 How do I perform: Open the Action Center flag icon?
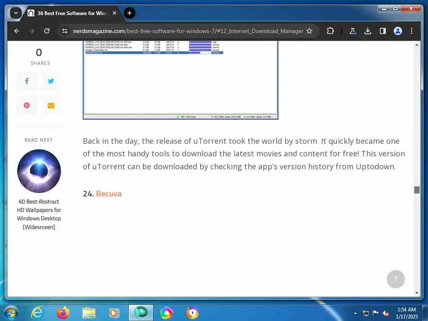pos(376,313)
